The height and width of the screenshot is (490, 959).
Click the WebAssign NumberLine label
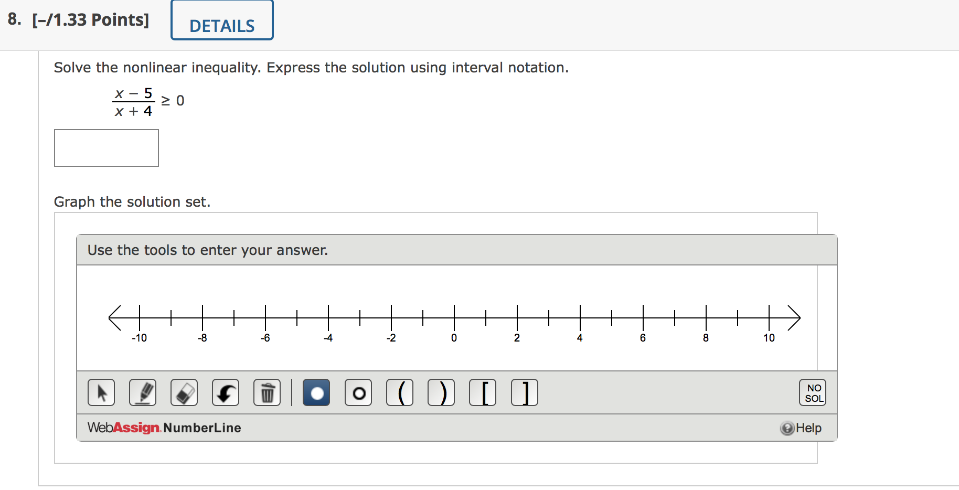[x=163, y=428]
